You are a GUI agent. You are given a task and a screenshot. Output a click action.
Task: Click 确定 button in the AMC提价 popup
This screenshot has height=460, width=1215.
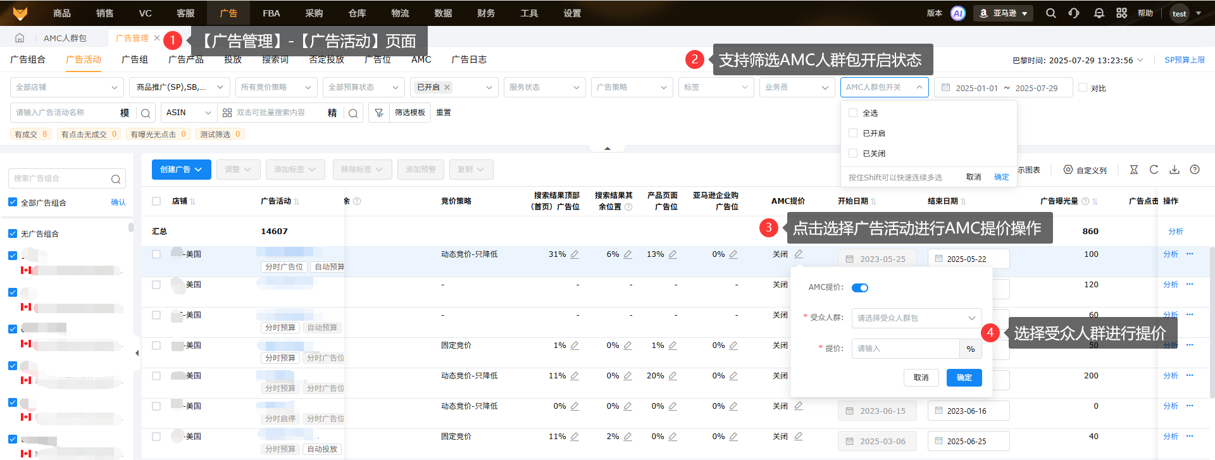click(x=964, y=378)
